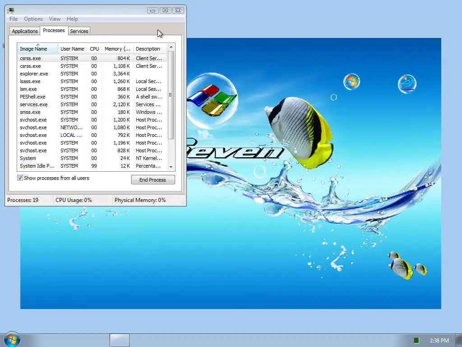Open the Start orb menu
Screen dimensions: 462x347
12,339
